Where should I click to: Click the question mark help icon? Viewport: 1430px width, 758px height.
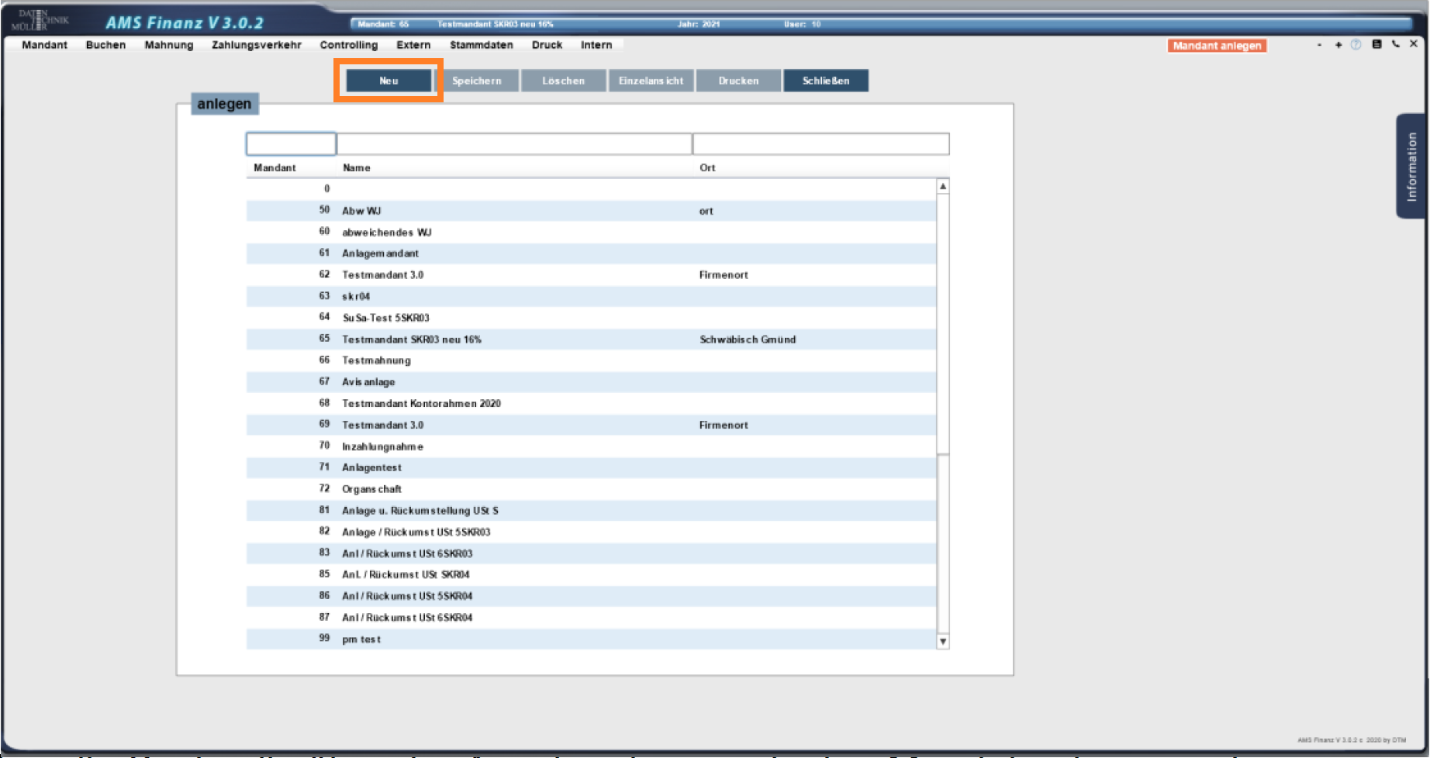[x=1356, y=45]
